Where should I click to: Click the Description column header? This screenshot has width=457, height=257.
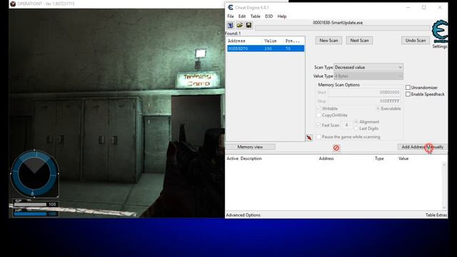[251, 158]
